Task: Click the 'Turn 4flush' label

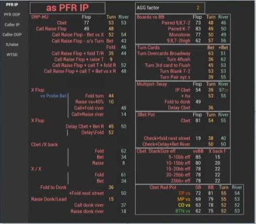Action: [x=179, y=59]
